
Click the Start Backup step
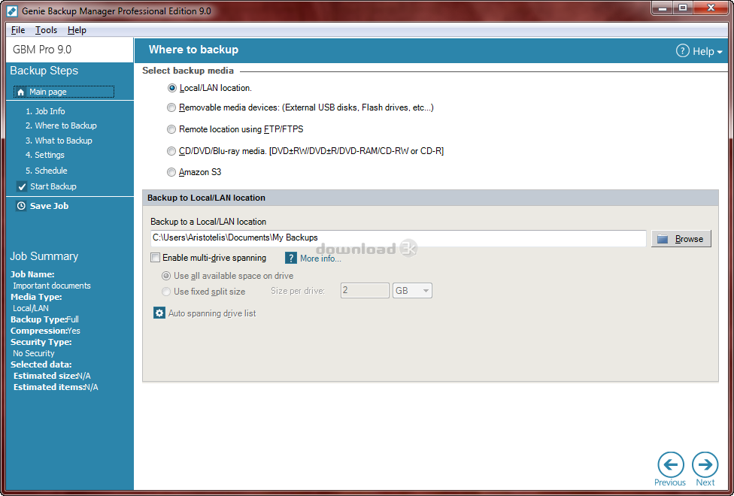pos(53,186)
